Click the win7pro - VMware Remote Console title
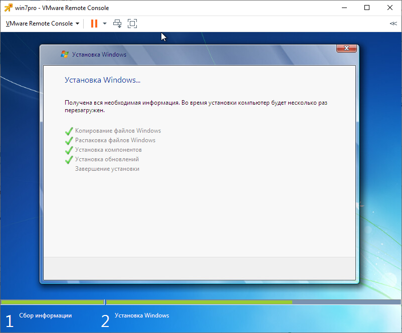 (x=62, y=8)
